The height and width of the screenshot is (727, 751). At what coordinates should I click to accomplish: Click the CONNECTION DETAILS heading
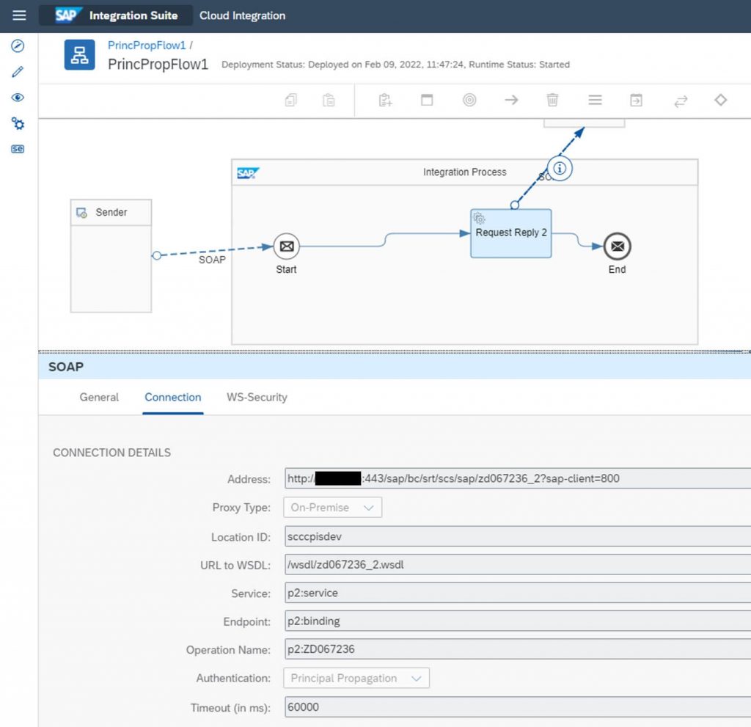click(111, 453)
